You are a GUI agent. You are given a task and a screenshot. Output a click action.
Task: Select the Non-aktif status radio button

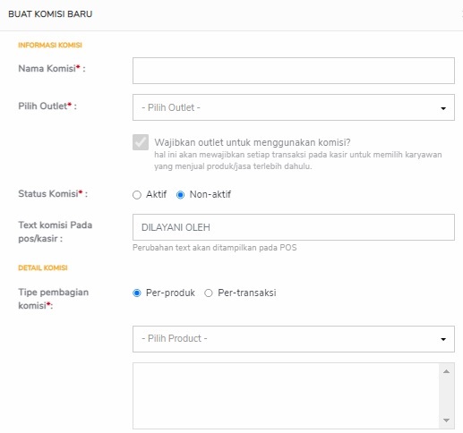180,195
